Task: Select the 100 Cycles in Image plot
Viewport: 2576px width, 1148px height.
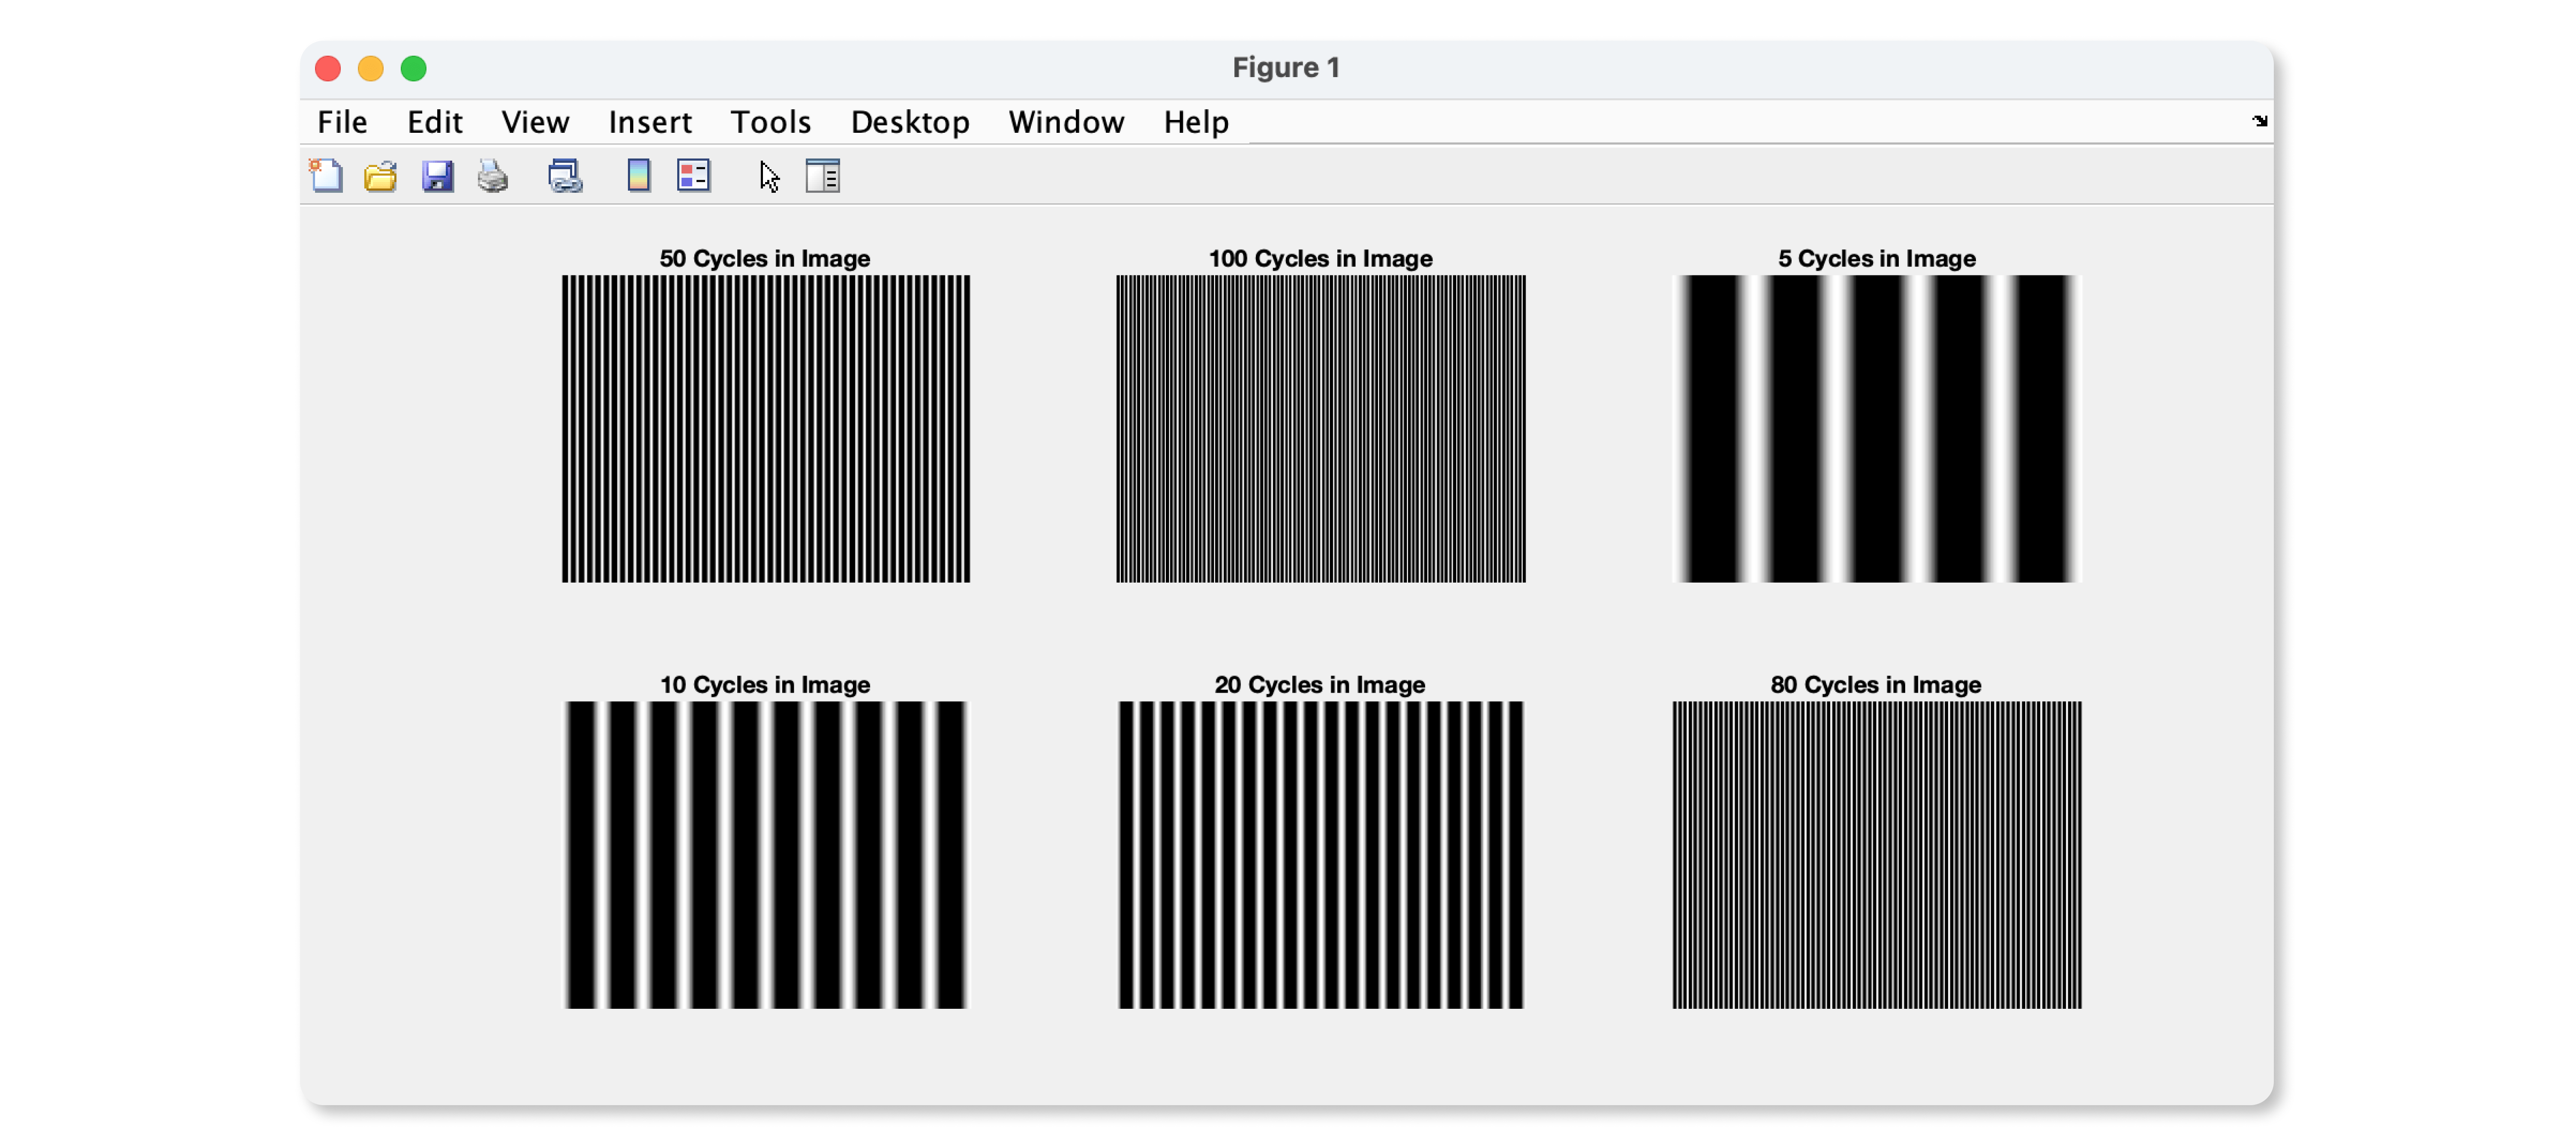Action: pos(1320,429)
